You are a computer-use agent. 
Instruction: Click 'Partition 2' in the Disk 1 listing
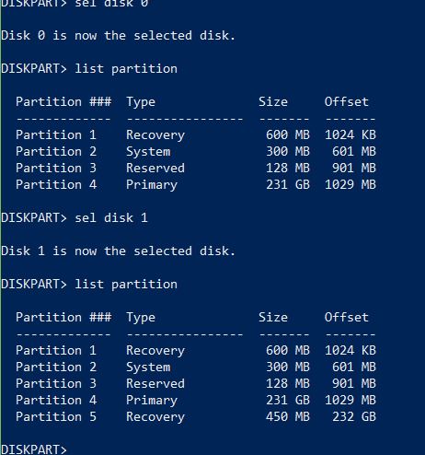(56, 367)
